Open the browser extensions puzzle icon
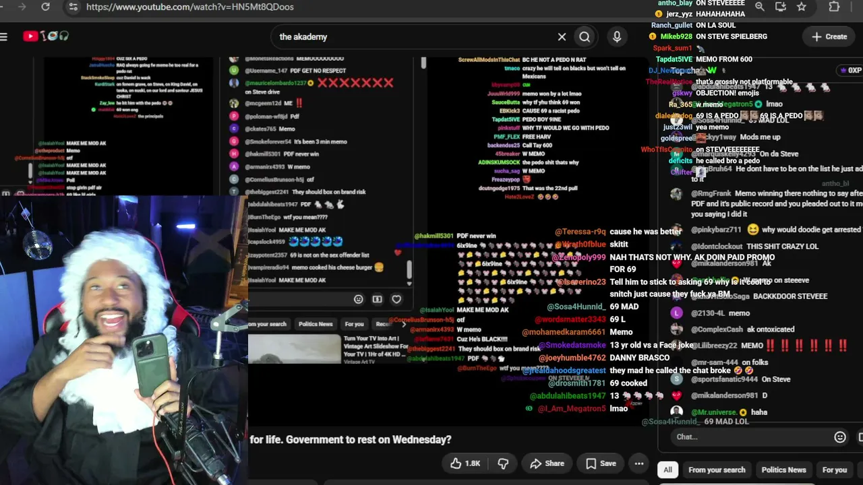 834,7
